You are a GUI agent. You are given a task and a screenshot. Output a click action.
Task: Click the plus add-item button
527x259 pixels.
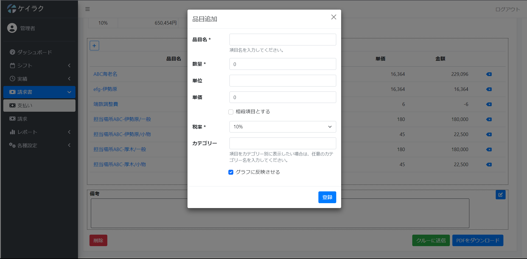(x=94, y=46)
